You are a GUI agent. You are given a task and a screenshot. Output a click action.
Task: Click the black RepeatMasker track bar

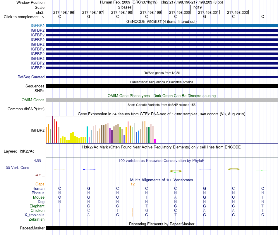[x=162, y=228]
